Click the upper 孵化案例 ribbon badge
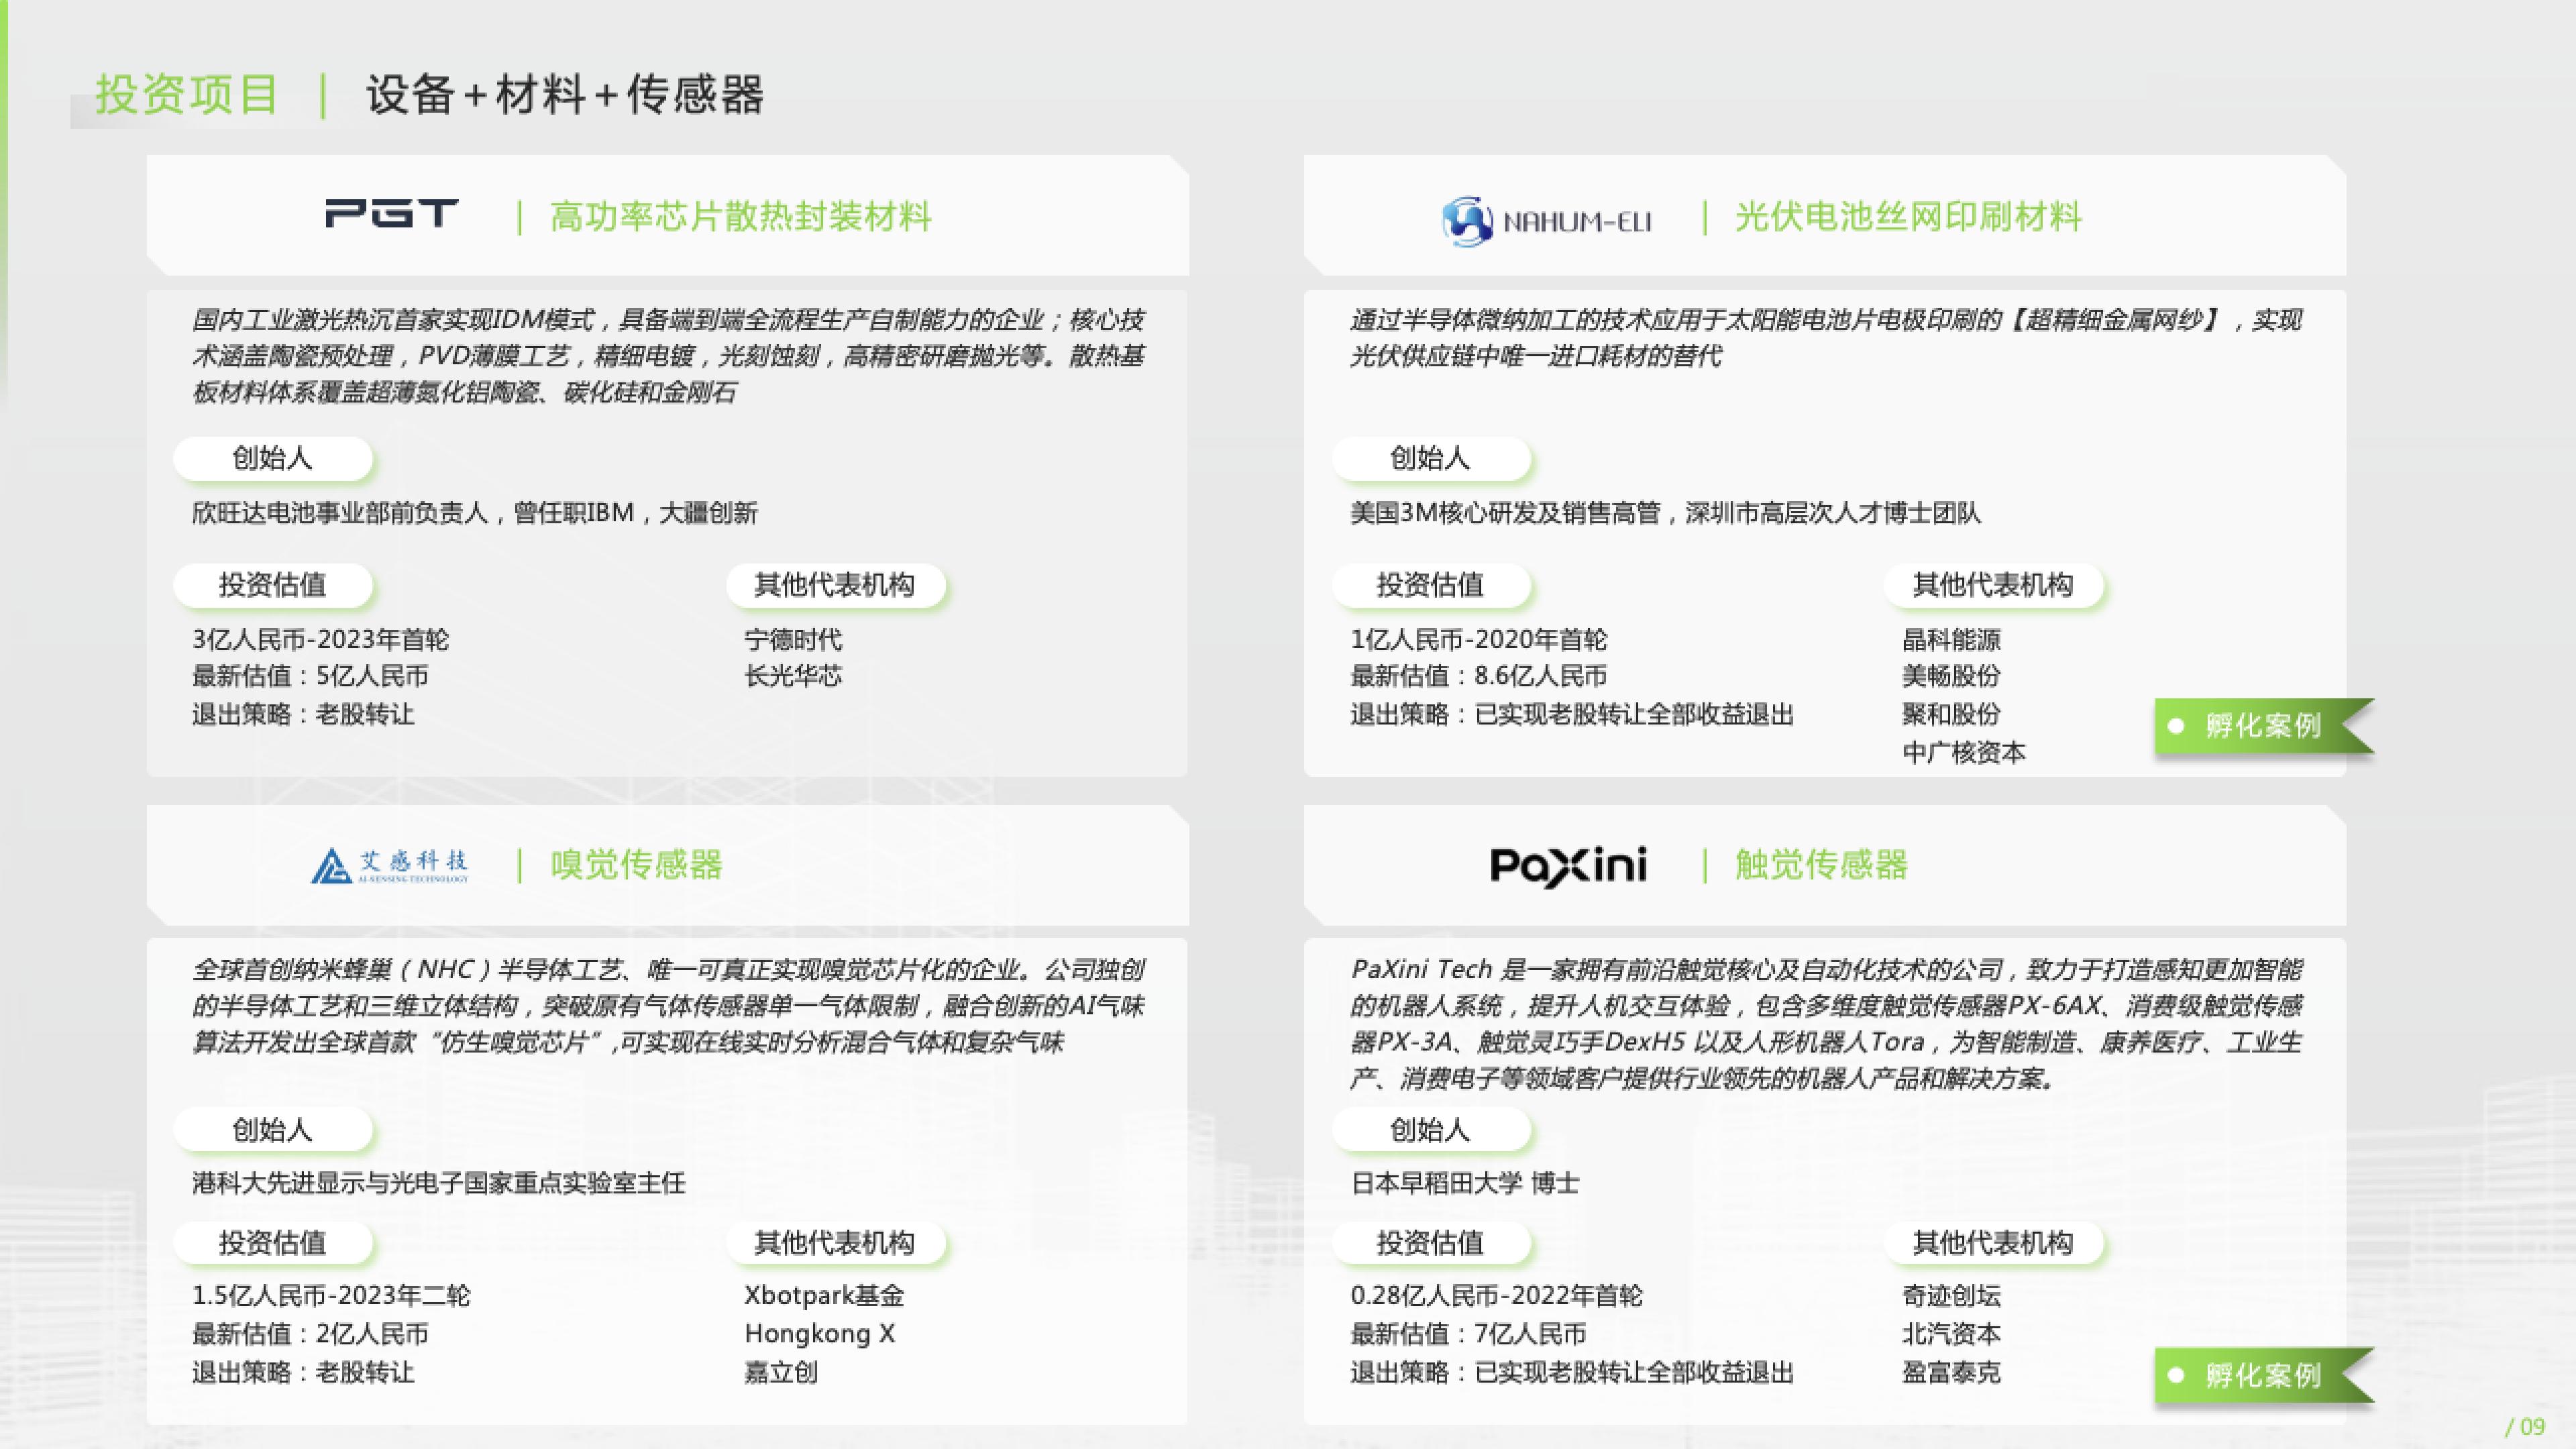Screen dimensions: 2576x1449 coord(2262,725)
